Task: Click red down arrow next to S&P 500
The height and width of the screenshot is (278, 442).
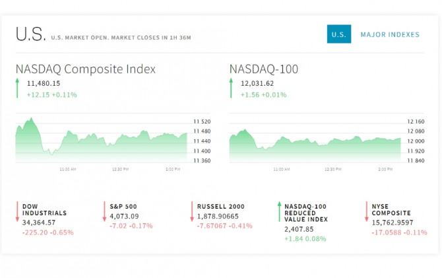Action: [x=104, y=211]
